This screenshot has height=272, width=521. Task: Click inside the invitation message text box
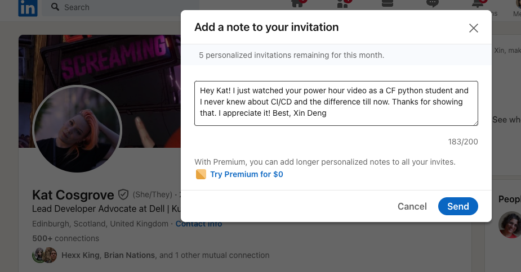point(336,103)
